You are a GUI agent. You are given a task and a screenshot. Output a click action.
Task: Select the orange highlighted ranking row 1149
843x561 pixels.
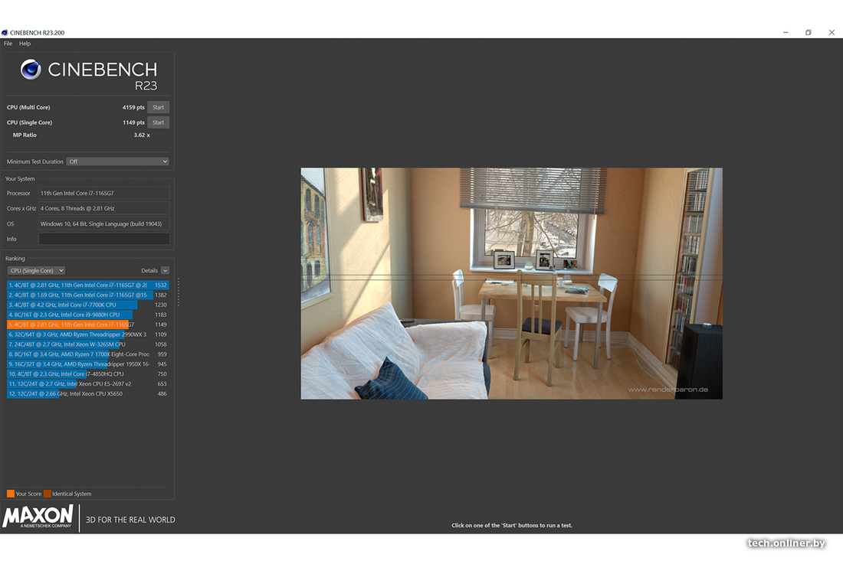pyautogui.click(x=88, y=325)
